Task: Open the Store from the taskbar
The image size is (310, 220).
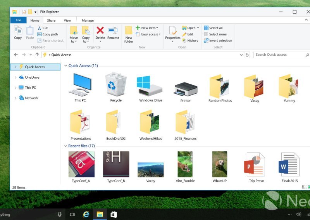Action: click(114, 215)
